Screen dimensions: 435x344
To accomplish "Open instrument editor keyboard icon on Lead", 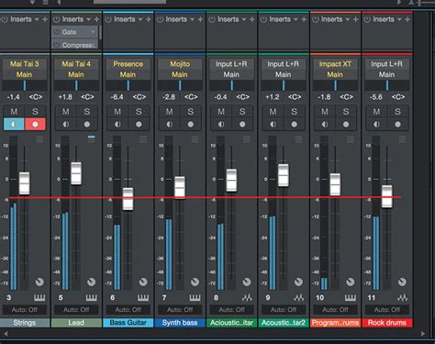I will tap(91, 297).
